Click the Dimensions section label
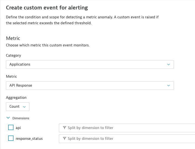This screenshot has height=149, width=195. (x=21, y=118)
